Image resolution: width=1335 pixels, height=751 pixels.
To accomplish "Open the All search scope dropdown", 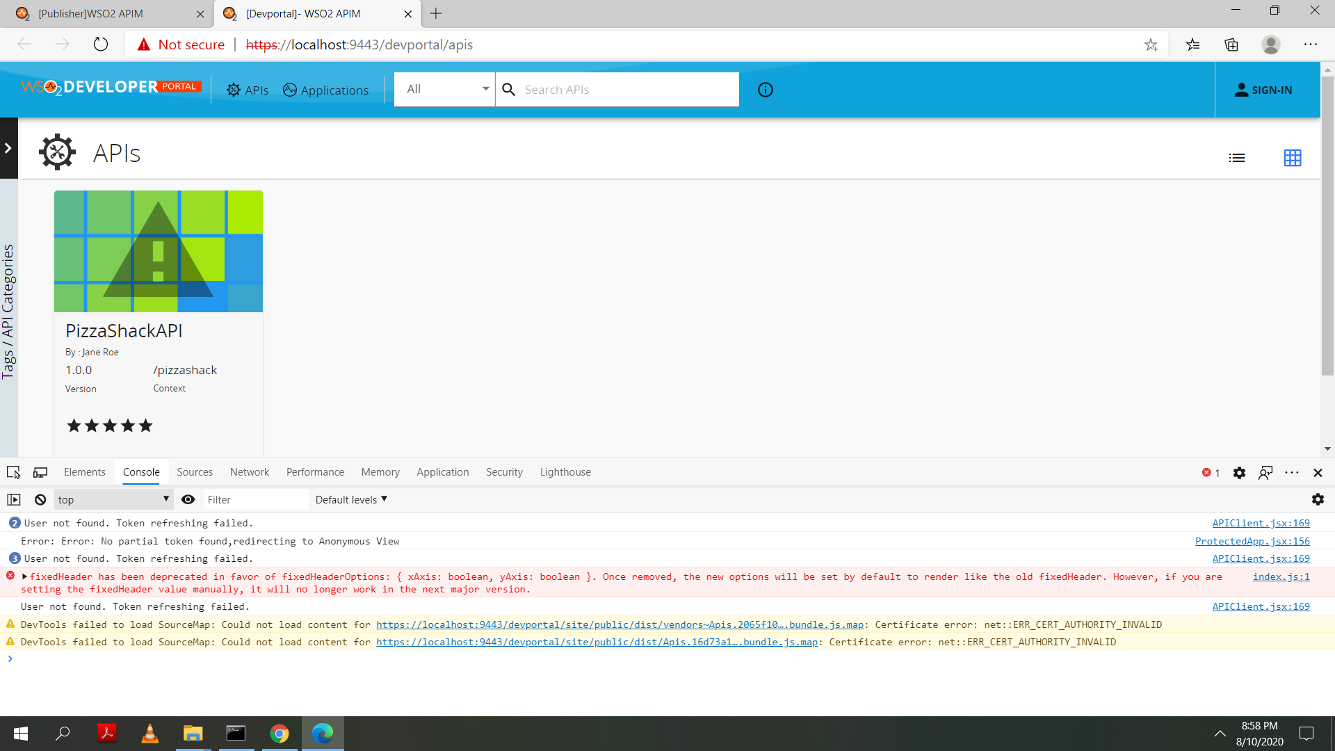I will pyautogui.click(x=444, y=89).
